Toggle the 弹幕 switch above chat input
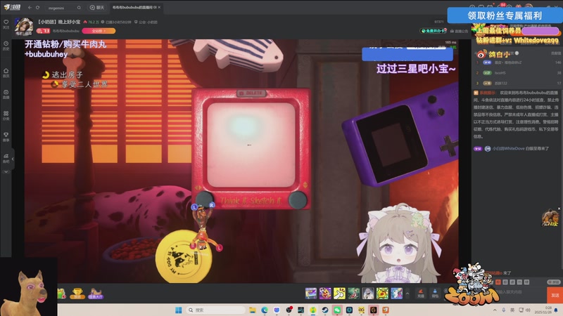The height and width of the screenshot is (316, 563). pyautogui.click(x=553, y=282)
